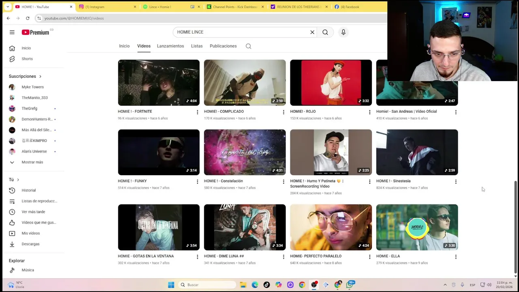Open options menu for HOMIE ! - FUNKY
519x292 pixels.
tap(197, 182)
